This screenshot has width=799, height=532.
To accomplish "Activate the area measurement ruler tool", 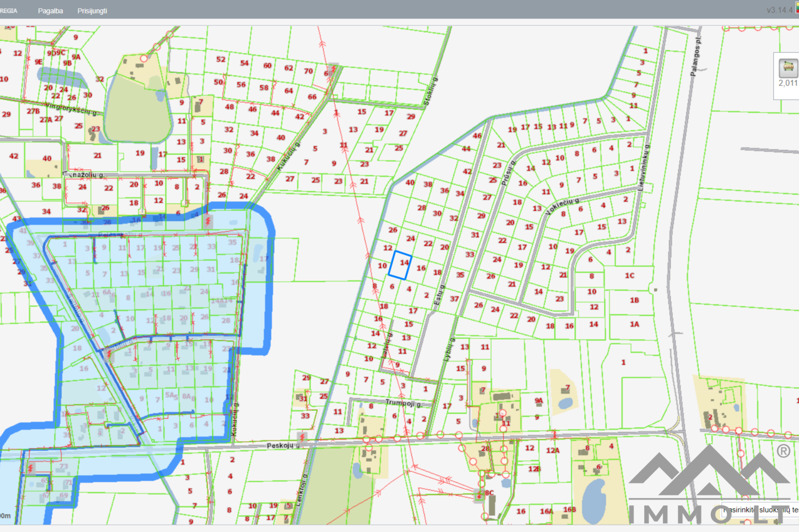I will pyautogui.click(x=788, y=68).
